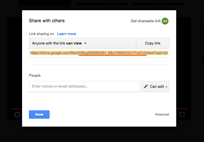Click the 'People' section label

[x=35, y=76]
